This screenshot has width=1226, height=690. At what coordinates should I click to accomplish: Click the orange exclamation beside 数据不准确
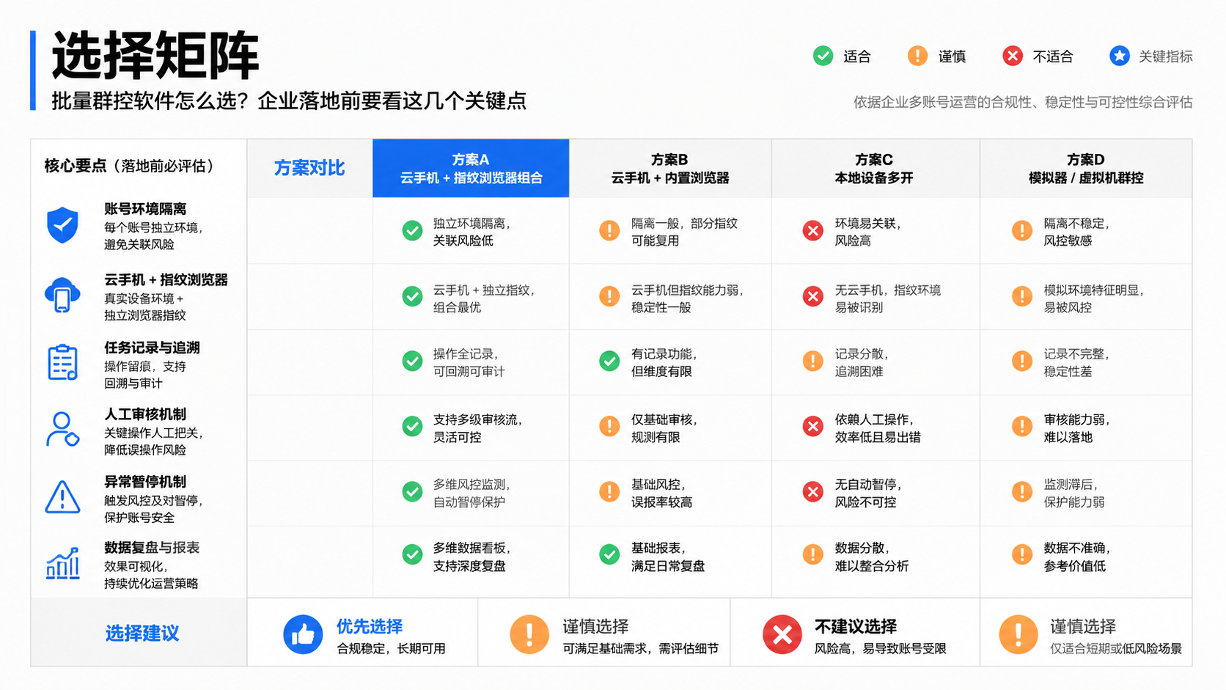[1022, 554]
